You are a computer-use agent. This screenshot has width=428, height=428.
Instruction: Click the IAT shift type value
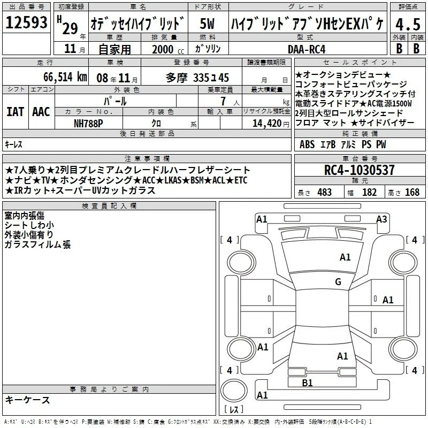pyautogui.click(x=16, y=112)
